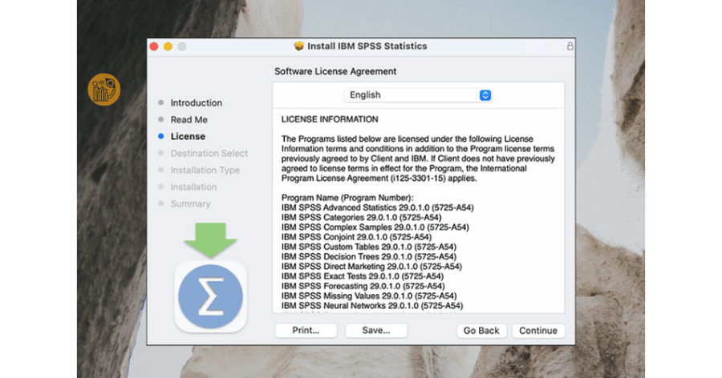This screenshot has width=722, height=378.
Task: Click Continue to accept and proceed
Action: (x=537, y=331)
